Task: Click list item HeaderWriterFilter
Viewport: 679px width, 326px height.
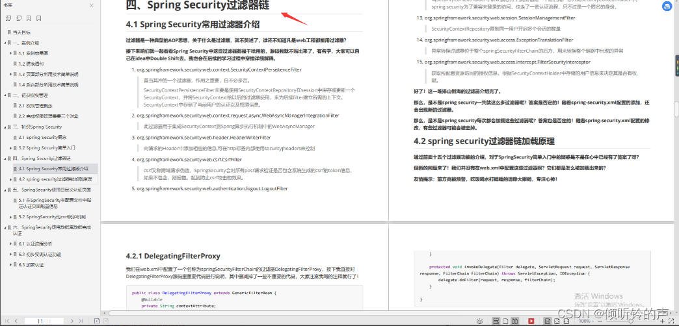Action: click(x=204, y=138)
